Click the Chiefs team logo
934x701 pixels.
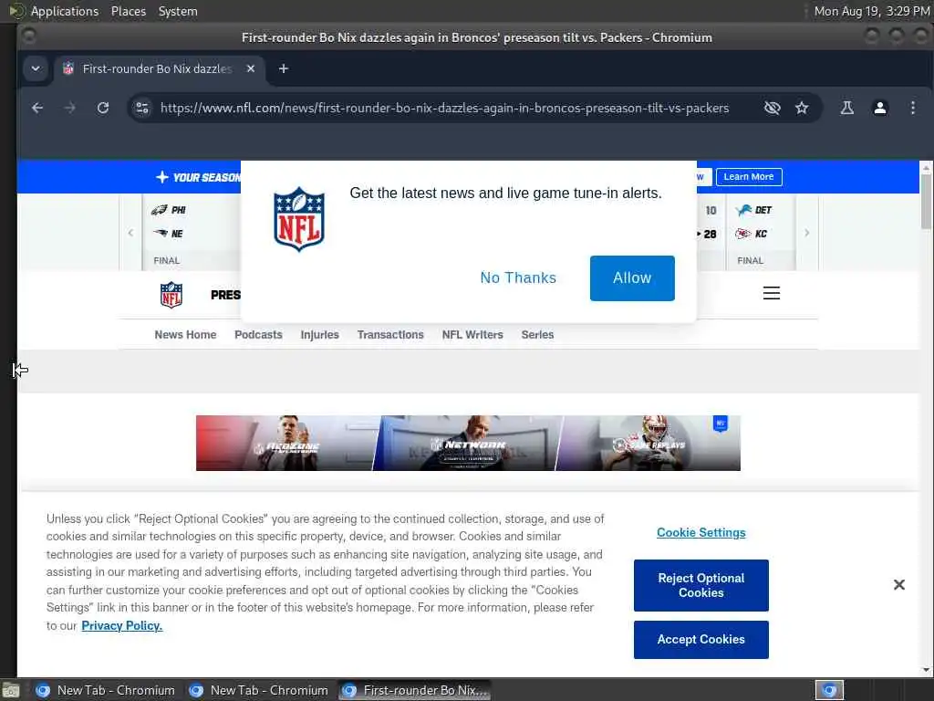742,234
